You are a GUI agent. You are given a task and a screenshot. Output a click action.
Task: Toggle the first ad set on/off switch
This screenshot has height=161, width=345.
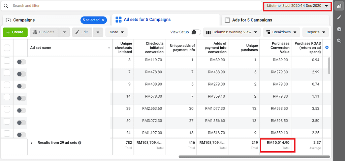(22, 62)
